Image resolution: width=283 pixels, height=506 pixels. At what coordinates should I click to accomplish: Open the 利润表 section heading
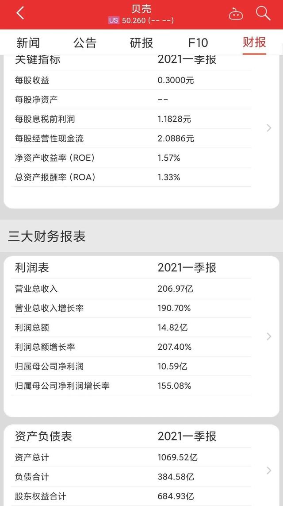tap(32, 268)
